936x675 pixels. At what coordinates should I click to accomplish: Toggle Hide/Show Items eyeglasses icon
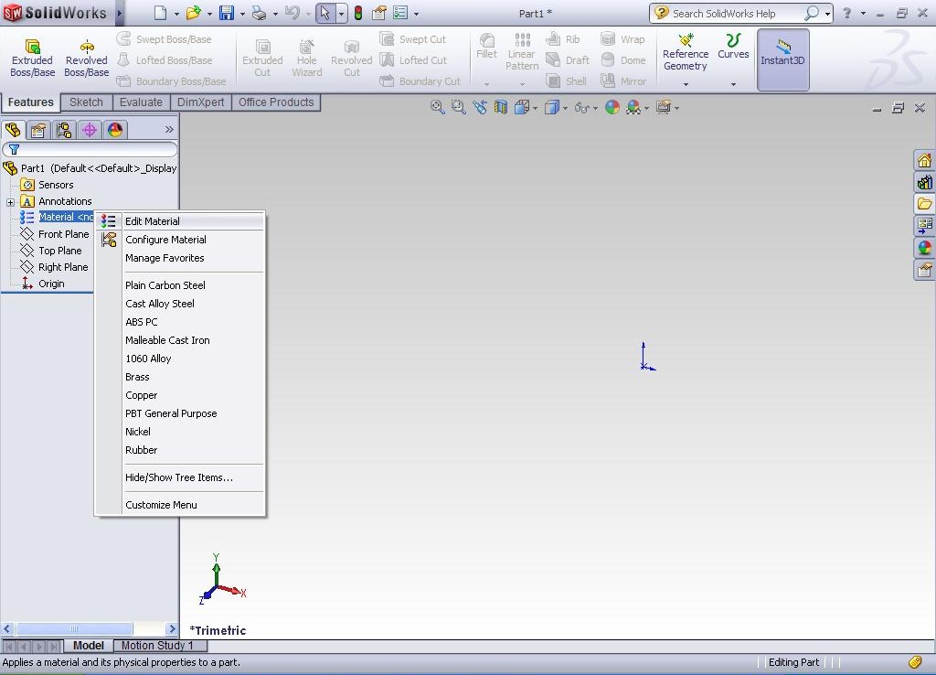point(581,107)
